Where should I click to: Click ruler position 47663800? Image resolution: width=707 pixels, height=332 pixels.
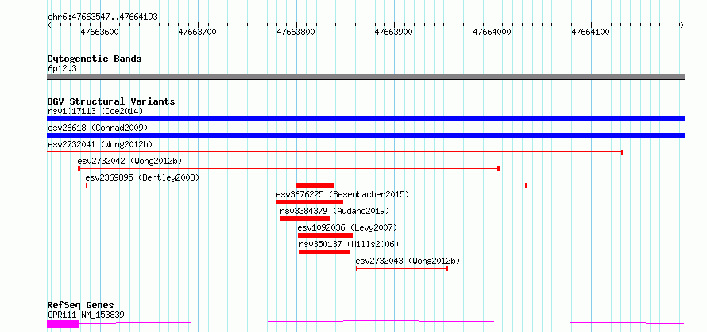tap(296, 32)
